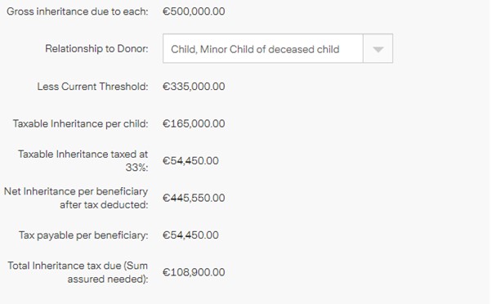Click the downward triangle icon in combo box

pyautogui.click(x=378, y=49)
